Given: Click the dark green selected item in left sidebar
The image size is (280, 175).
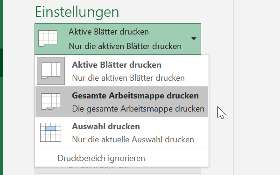Looking at the screenshot, I should pos(1,63).
